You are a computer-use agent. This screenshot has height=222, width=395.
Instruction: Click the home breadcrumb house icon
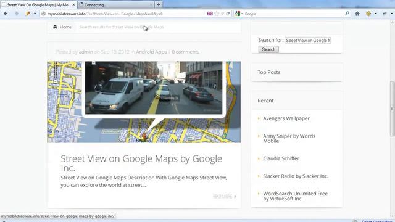(x=55, y=27)
